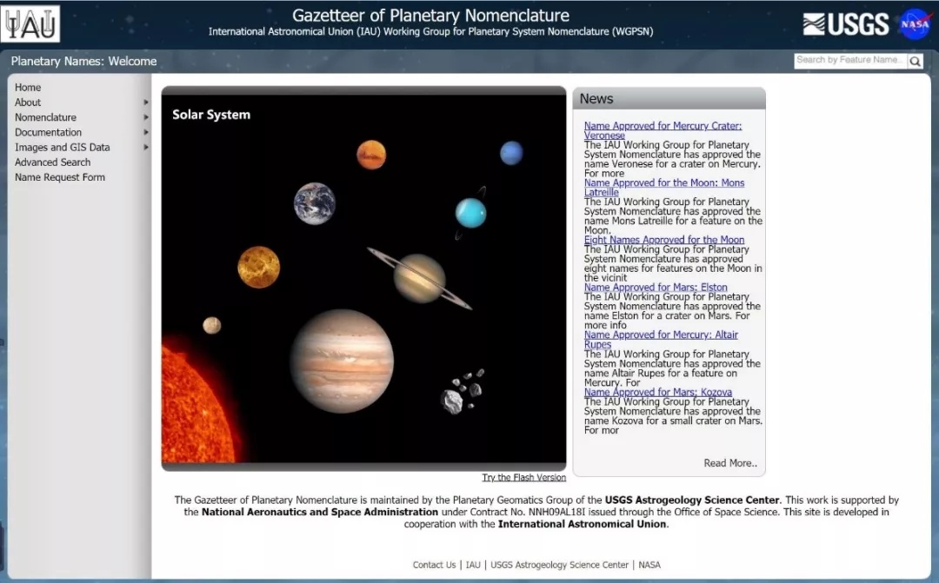Viewport: 939px width, 583px height.
Task: Go to Advanced Search in sidebar
Action: (x=52, y=162)
